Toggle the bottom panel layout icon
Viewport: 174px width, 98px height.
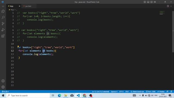tap(148, 2)
